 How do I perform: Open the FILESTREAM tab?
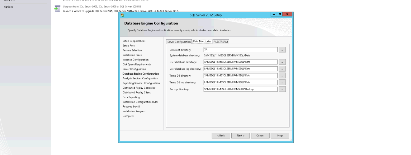coord(221,42)
